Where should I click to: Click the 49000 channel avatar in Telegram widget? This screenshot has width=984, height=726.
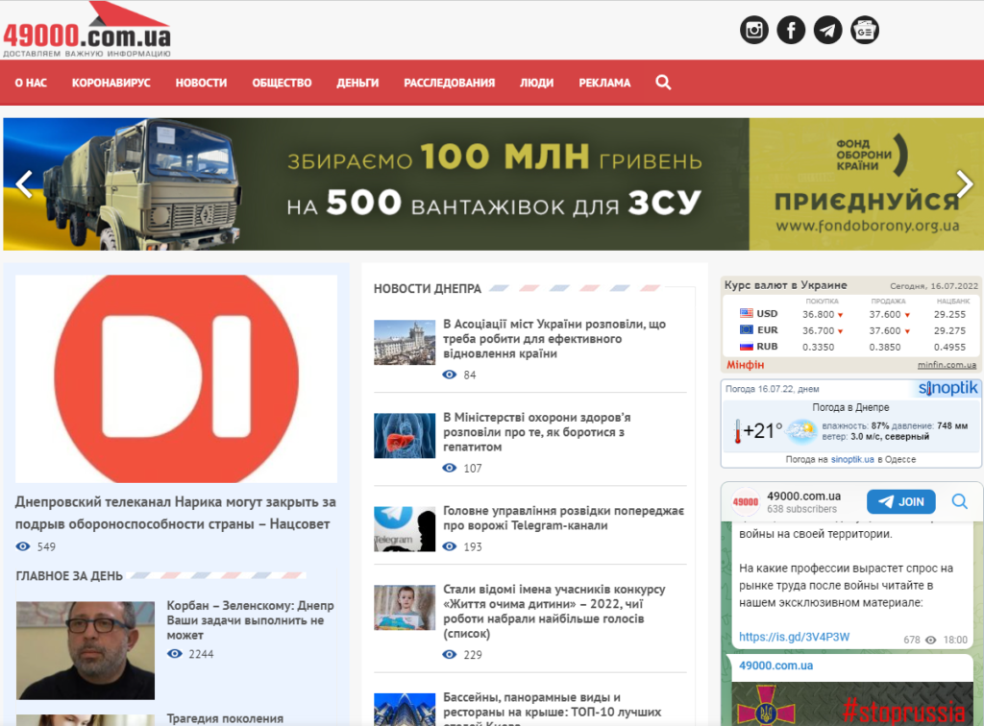coord(746,501)
